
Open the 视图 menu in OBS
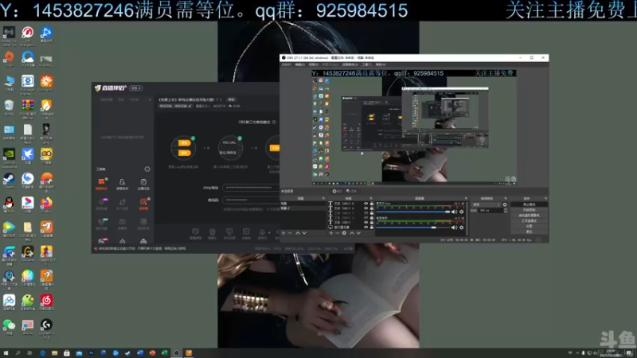pos(314,64)
